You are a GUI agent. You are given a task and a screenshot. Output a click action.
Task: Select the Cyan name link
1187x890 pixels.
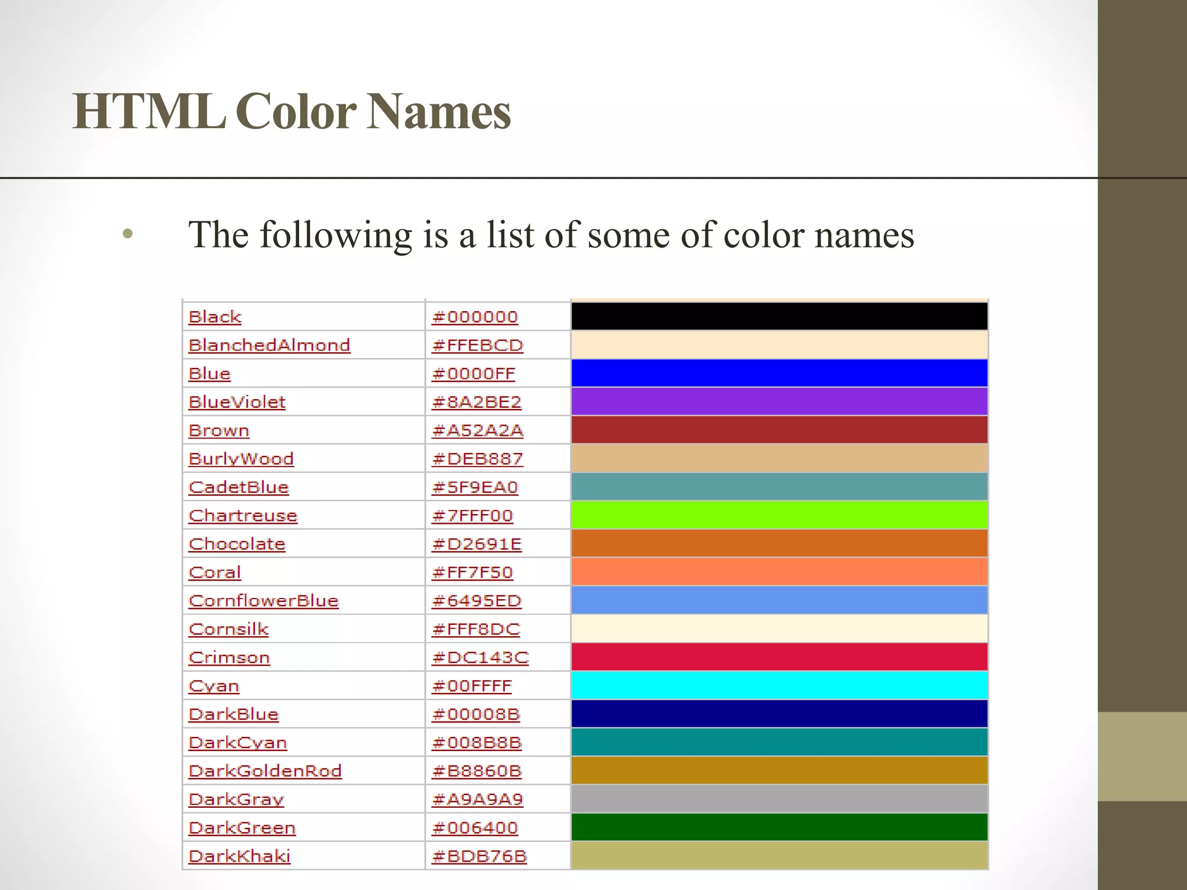pyautogui.click(x=214, y=686)
